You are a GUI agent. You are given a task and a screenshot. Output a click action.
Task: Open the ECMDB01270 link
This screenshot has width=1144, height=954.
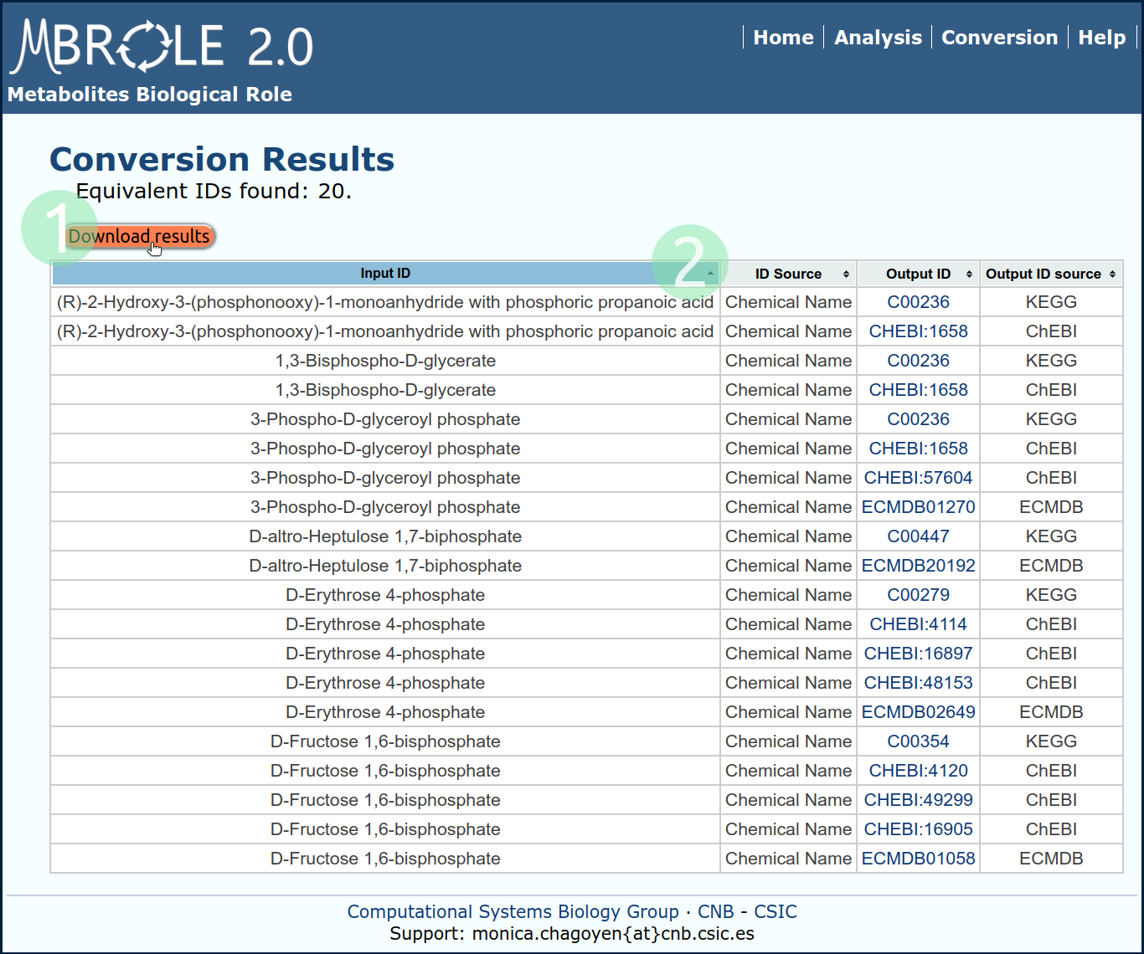pyautogui.click(x=918, y=507)
